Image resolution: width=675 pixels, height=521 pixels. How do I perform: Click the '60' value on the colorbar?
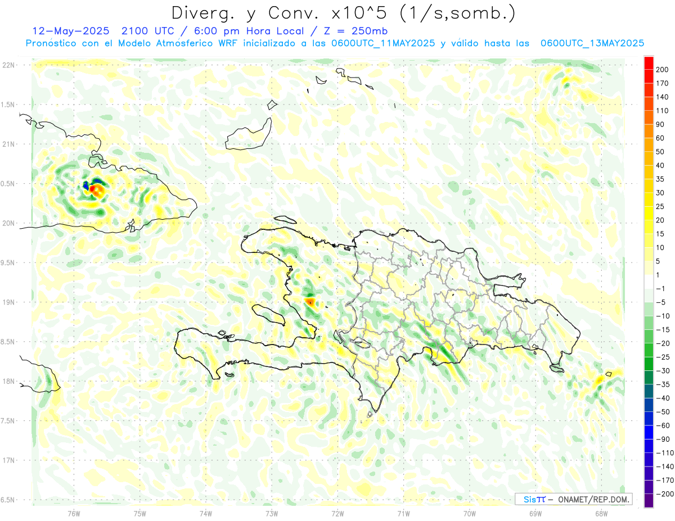[661, 138]
